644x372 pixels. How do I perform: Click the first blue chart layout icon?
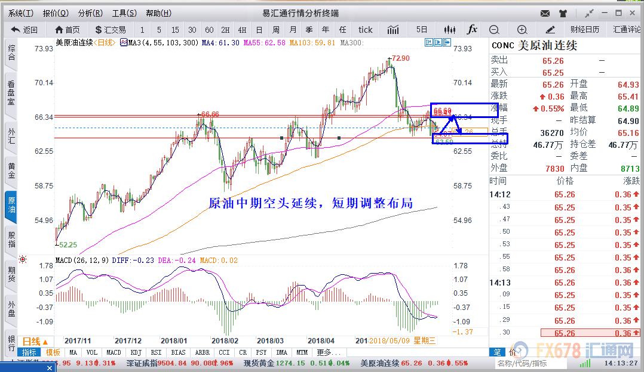click(x=429, y=42)
